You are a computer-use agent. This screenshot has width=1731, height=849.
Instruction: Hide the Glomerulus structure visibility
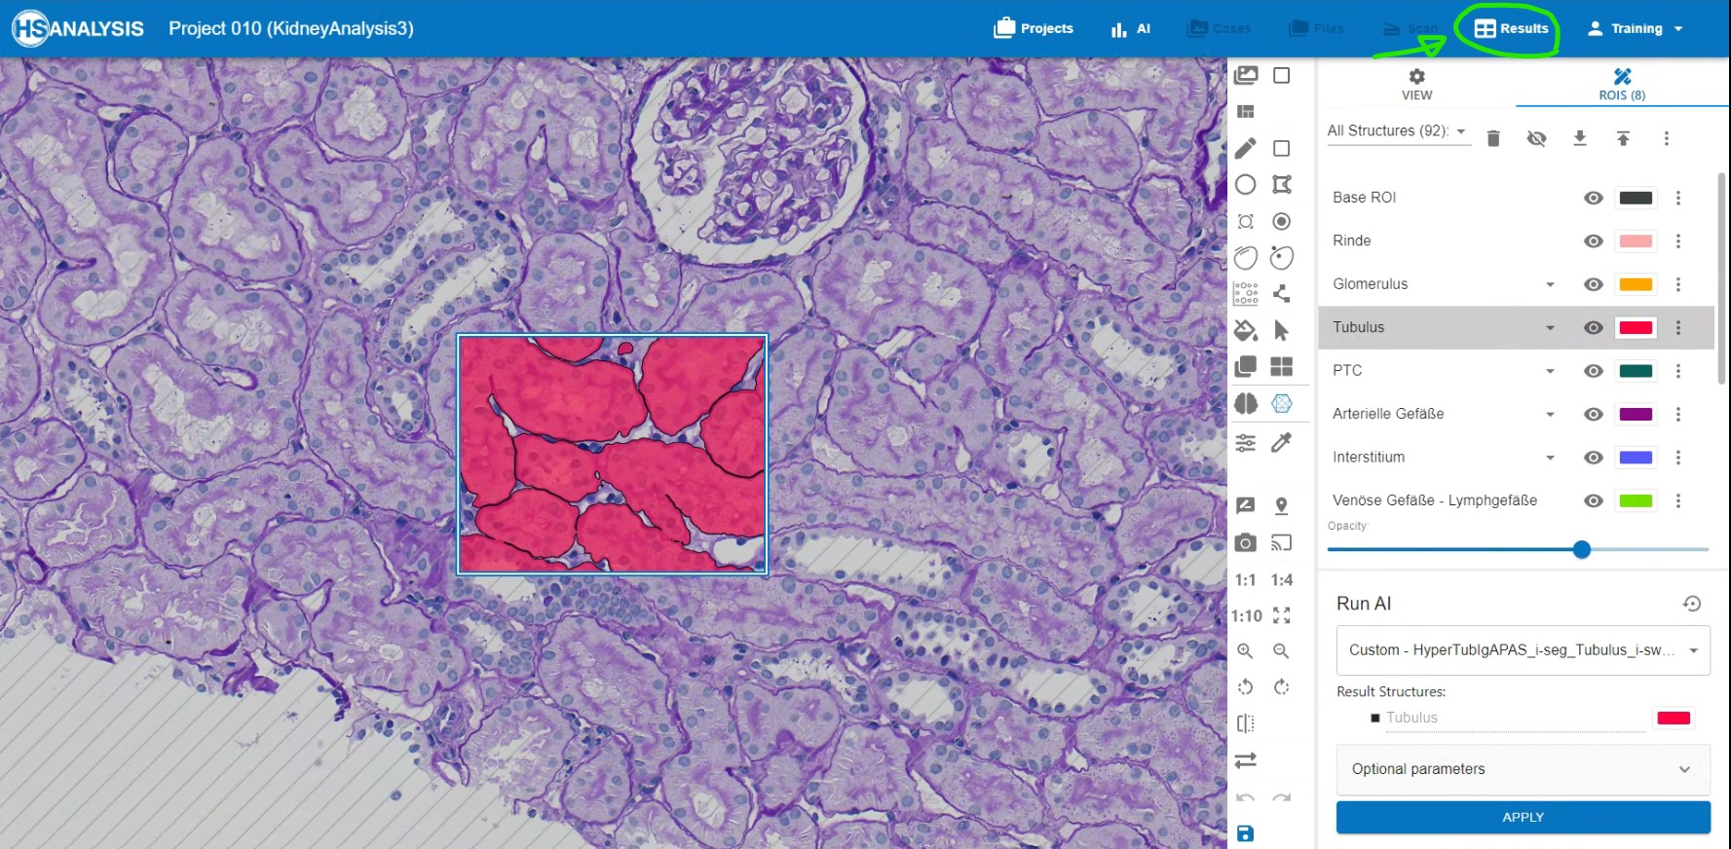tap(1594, 284)
